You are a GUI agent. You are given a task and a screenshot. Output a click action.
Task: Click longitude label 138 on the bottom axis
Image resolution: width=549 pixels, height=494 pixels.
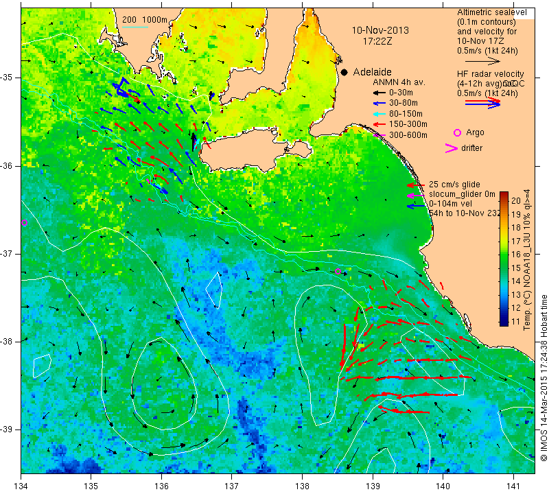[302, 486]
